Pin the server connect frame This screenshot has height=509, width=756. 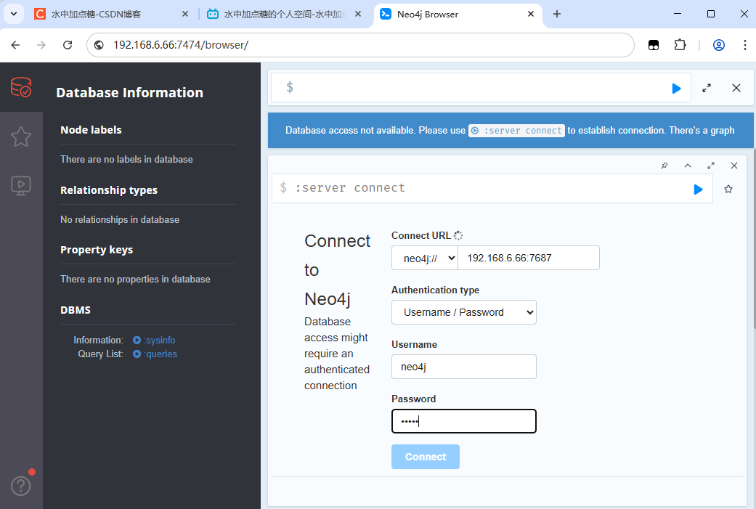pos(664,166)
